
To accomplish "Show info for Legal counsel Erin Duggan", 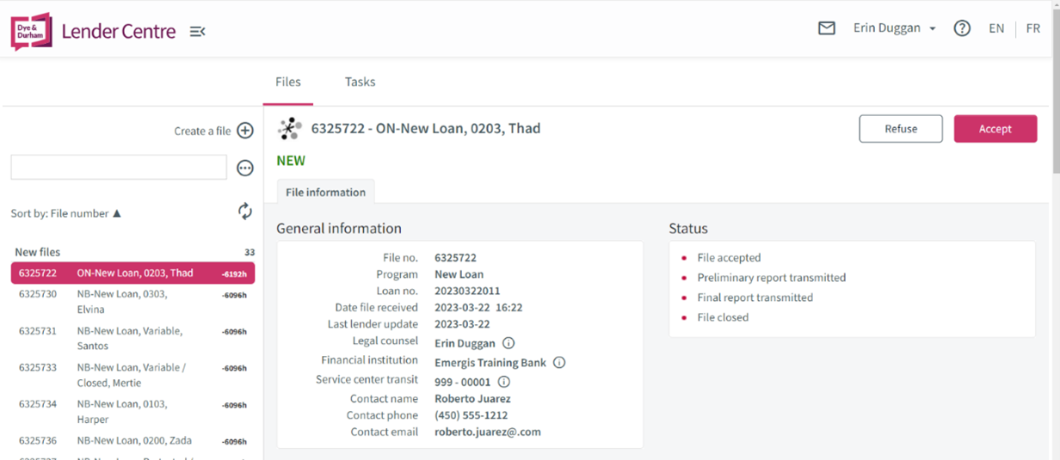I will click(x=508, y=343).
